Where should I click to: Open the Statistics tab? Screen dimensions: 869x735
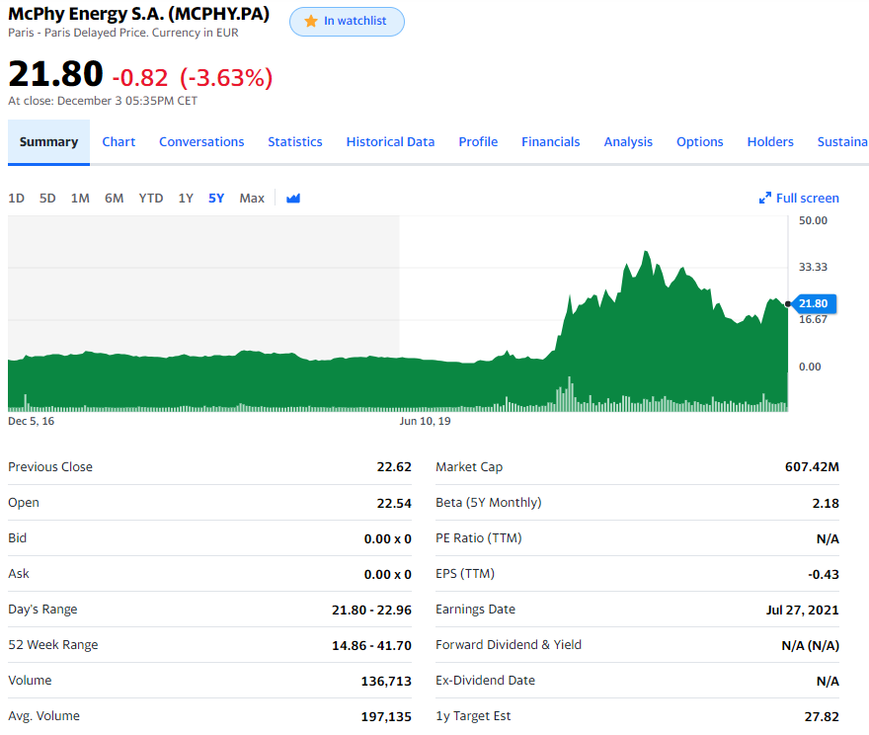(295, 142)
